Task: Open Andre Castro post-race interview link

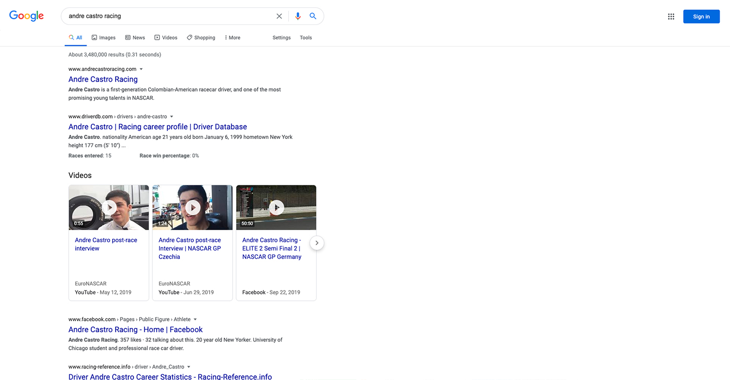Action: click(106, 244)
